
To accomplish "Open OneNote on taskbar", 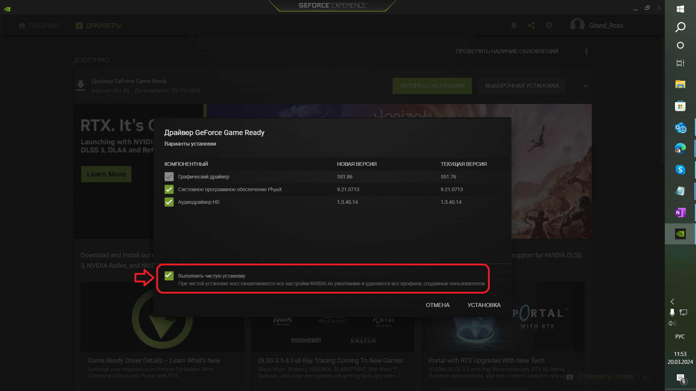I will click(x=680, y=213).
